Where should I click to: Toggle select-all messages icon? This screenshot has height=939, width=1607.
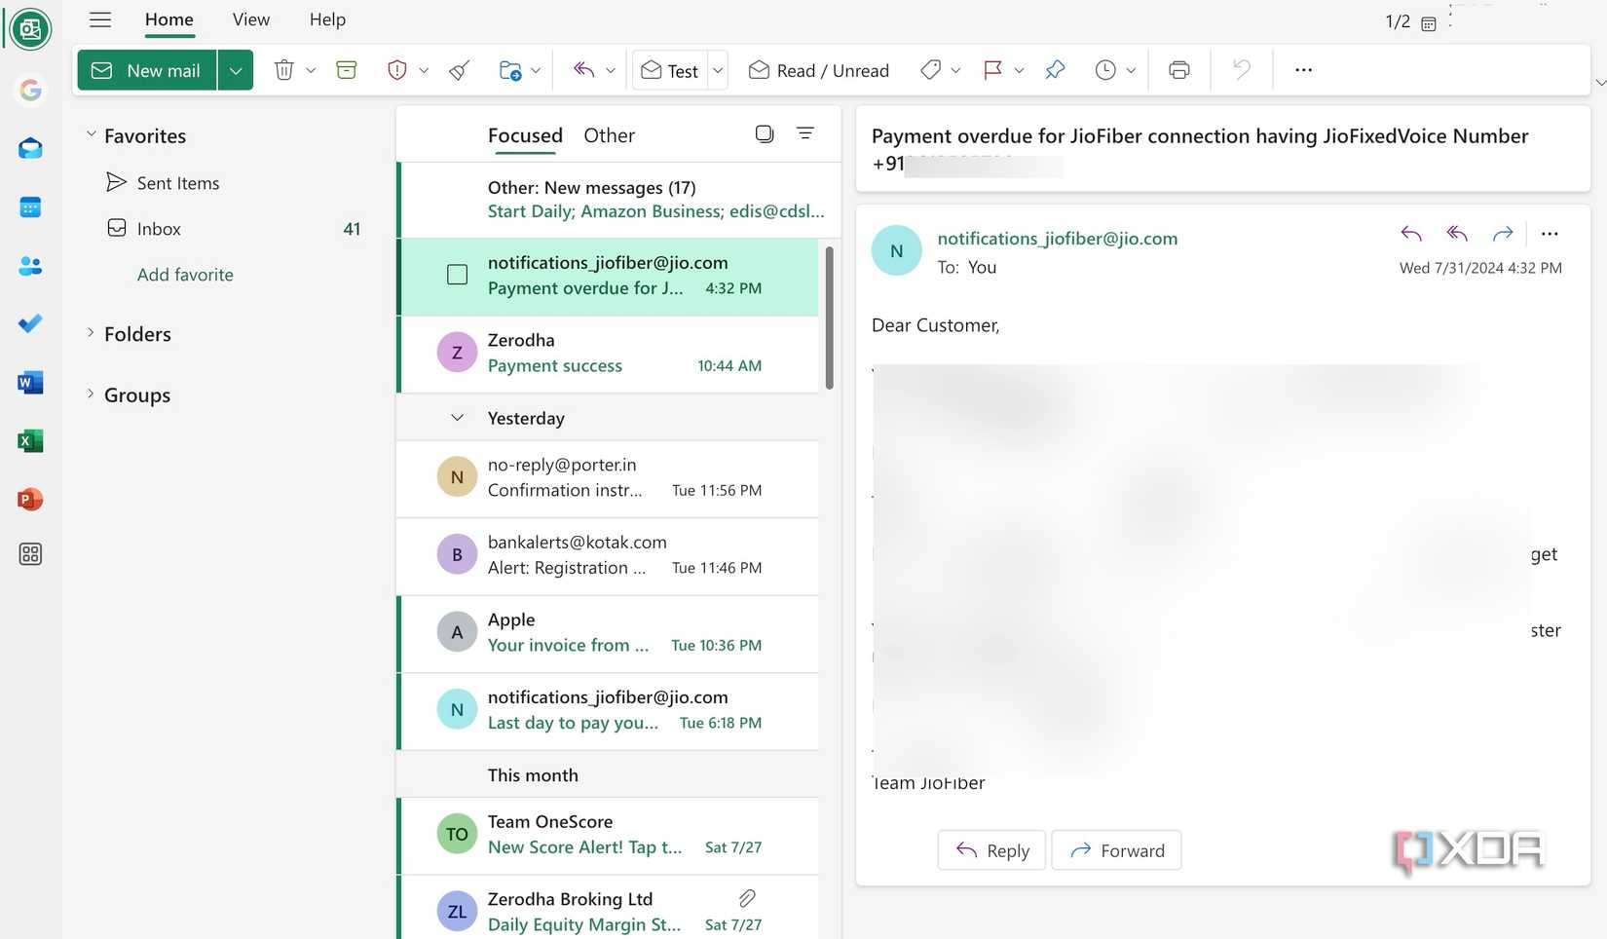point(765,133)
